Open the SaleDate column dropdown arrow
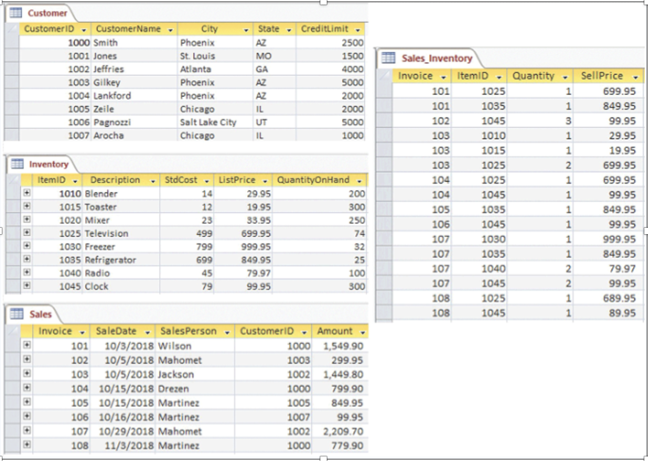 click(147, 332)
